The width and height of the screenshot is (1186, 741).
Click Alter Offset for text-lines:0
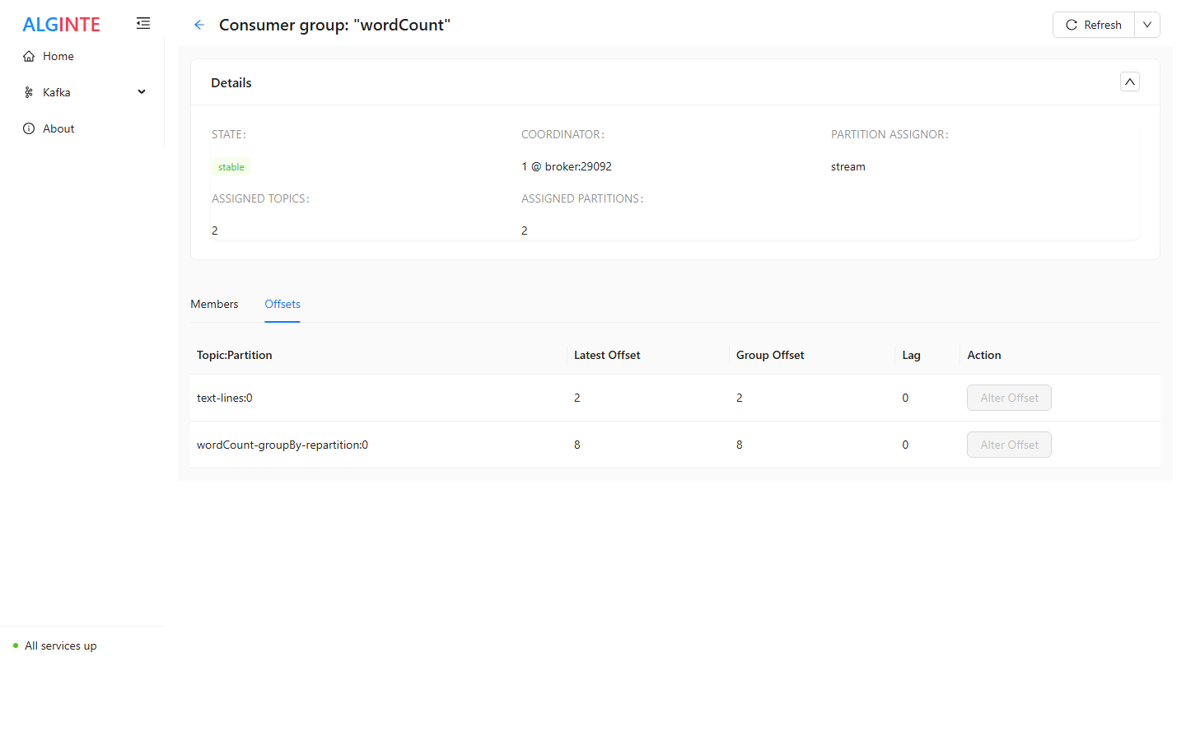[x=1009, y=398]
